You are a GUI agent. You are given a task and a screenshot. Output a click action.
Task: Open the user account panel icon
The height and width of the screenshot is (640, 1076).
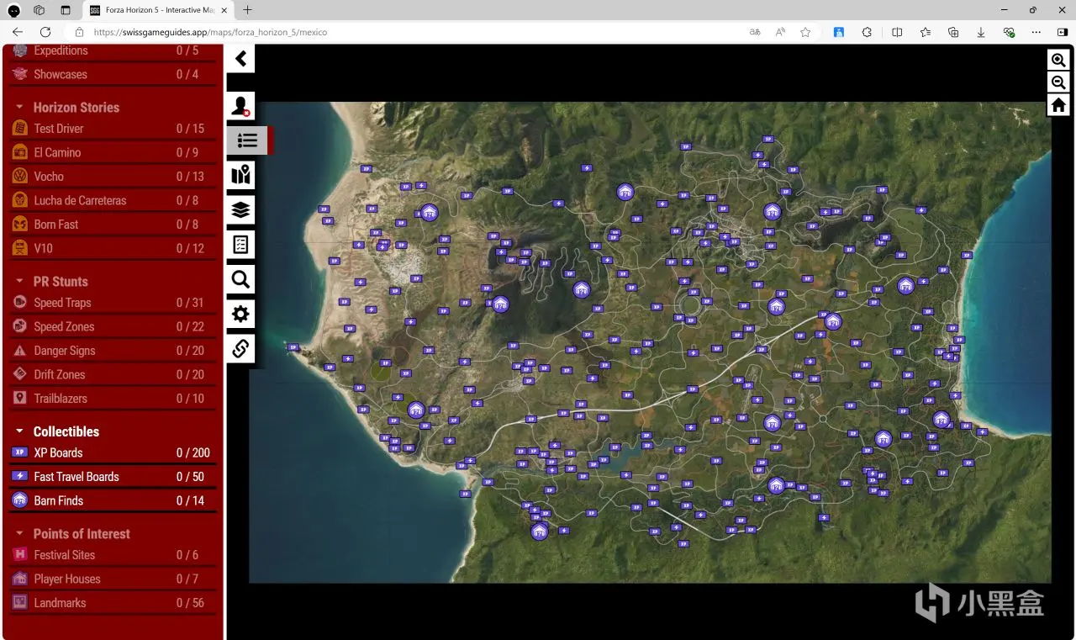[x=240, y=106]
